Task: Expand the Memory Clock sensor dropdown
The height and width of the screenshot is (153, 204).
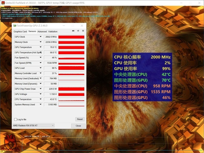Action: pos(41,42)
